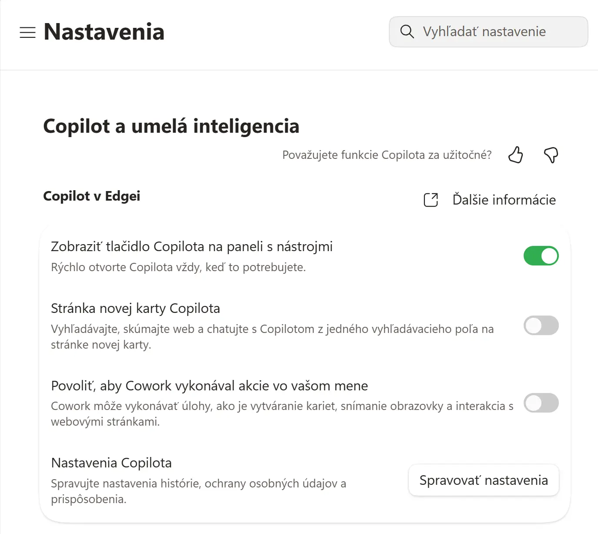Image resolution: width=598 pixels, height=534 pixels.
Task: Click the Nastavenia page title
Action: coord(104,32)
